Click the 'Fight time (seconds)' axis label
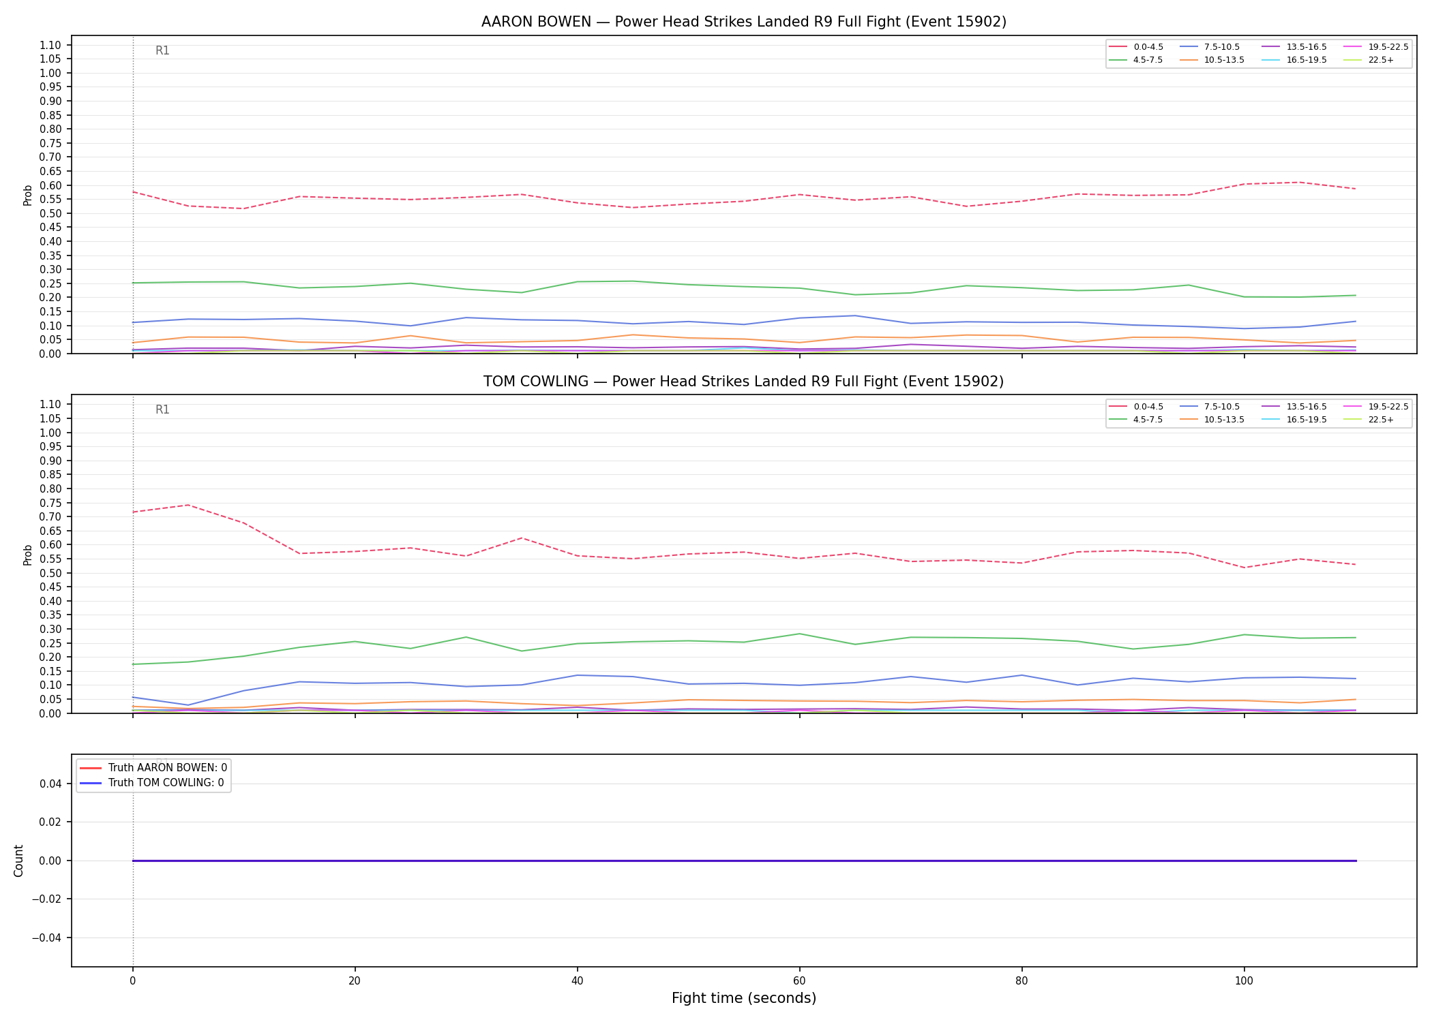 click(x=743, y=998)
